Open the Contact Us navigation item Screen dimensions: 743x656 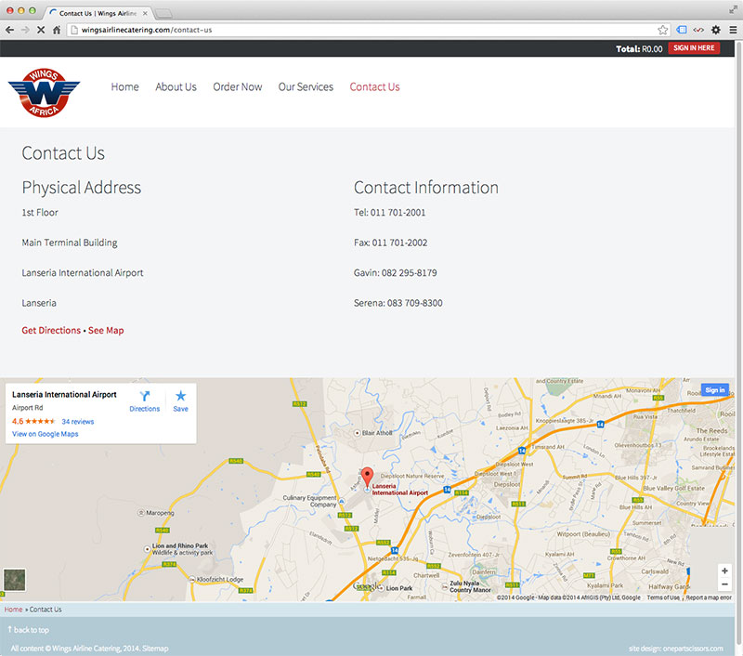(x=375, y=86)
